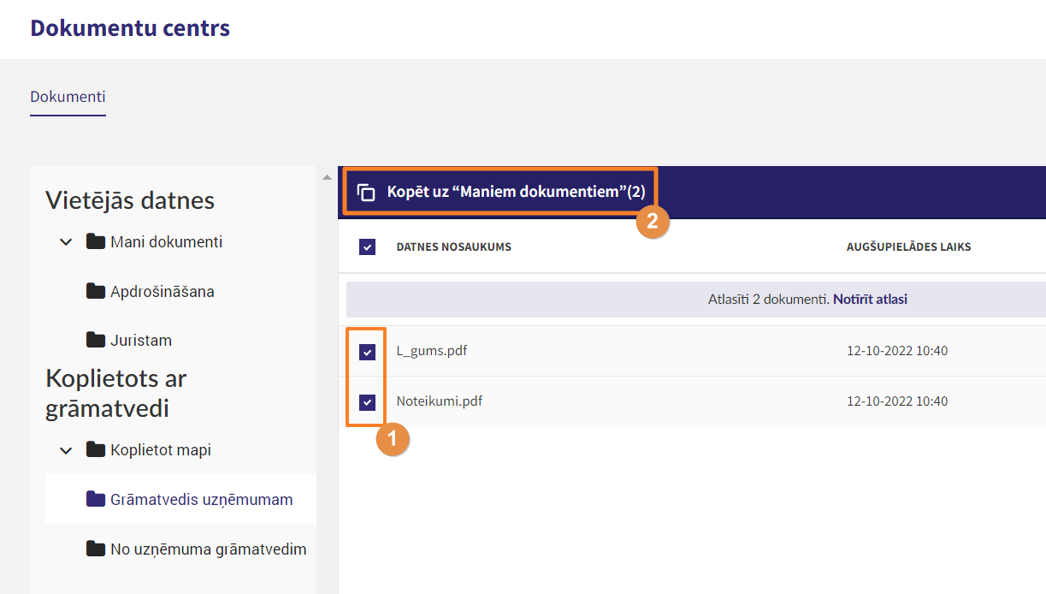This screenshot has height=594, width=1046.
Task: Open the Apdrošināšana folder
Action: coord(163,292)
